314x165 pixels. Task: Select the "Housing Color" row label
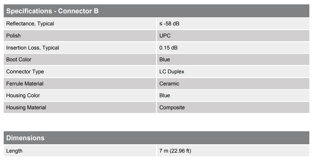pyautogui.click(x=23, y=95)
